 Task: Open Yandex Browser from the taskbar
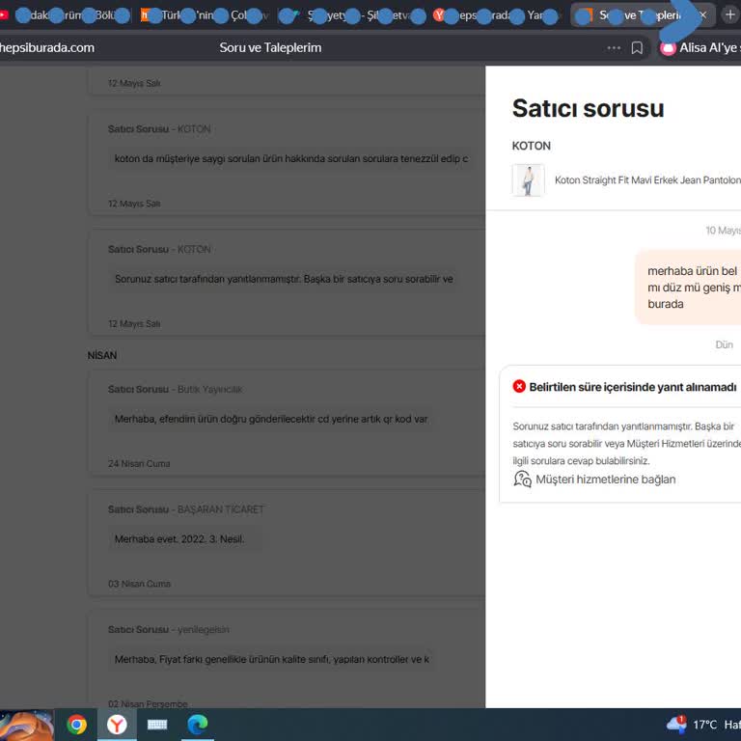117,725
